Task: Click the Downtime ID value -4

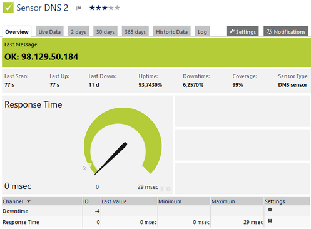Action: click(98, 211)
